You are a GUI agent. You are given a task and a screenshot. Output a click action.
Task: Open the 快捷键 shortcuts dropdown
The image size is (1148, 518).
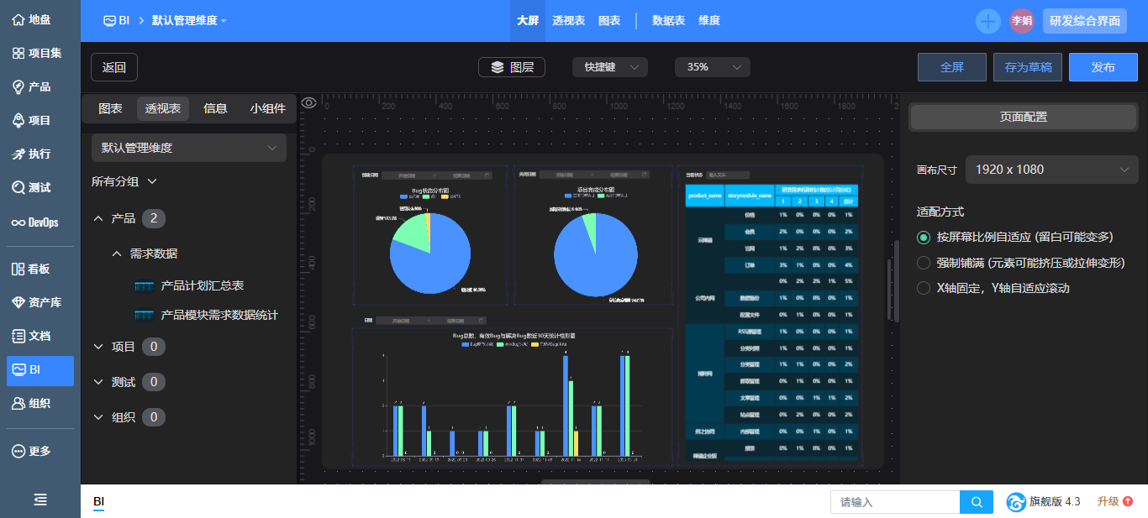click(x=610, y=67)
